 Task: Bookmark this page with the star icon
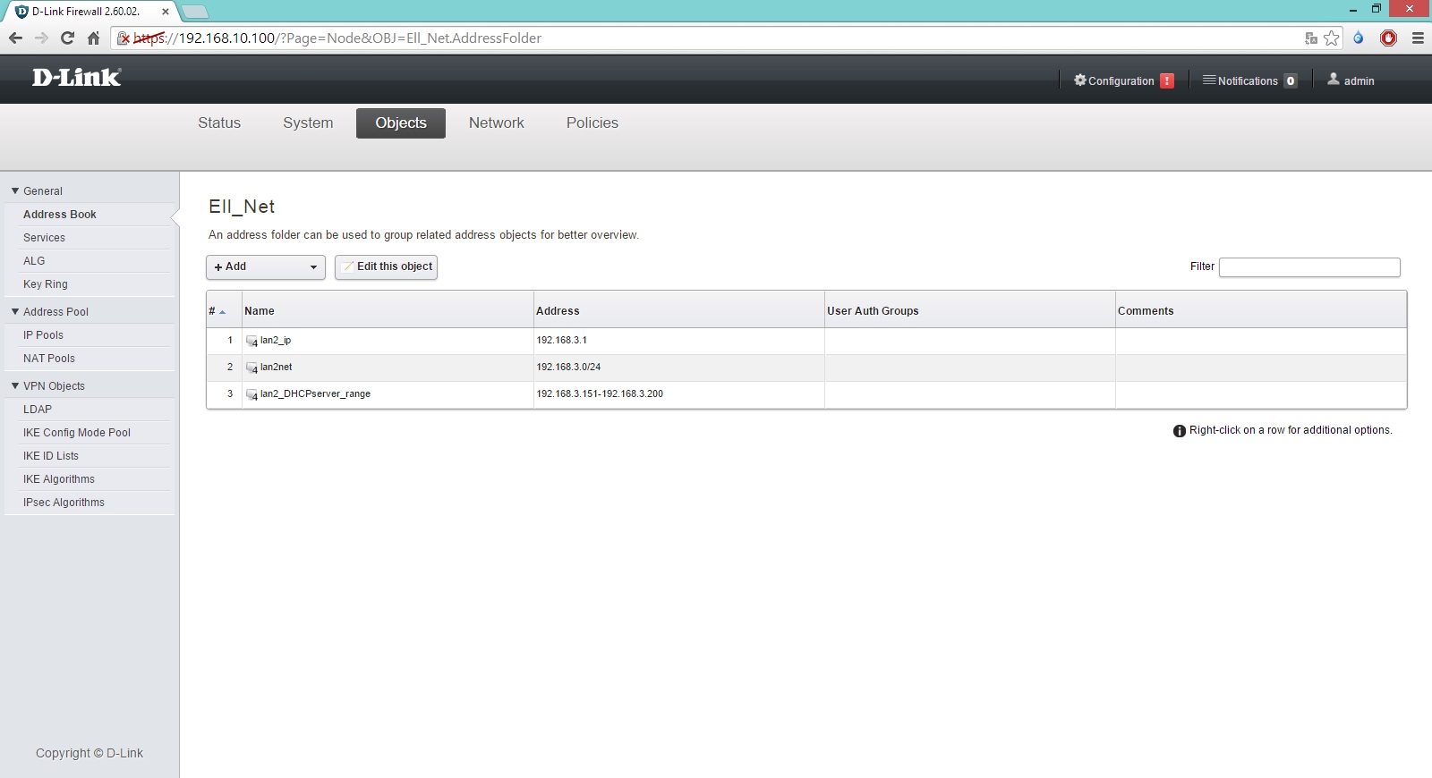point(1332,38)
